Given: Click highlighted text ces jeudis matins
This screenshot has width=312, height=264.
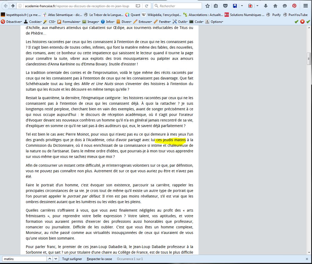Looking at the screenshot, I should tap(171, 140).
